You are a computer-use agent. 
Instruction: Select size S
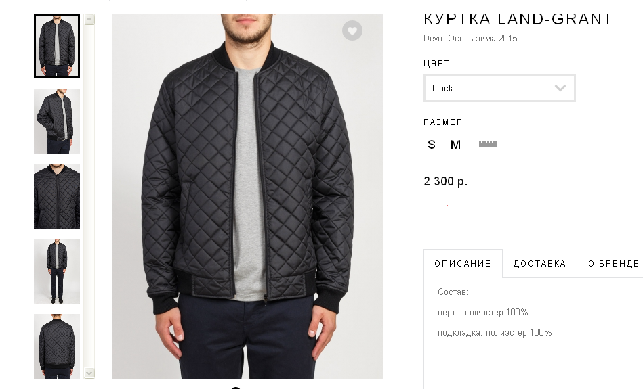432,145
